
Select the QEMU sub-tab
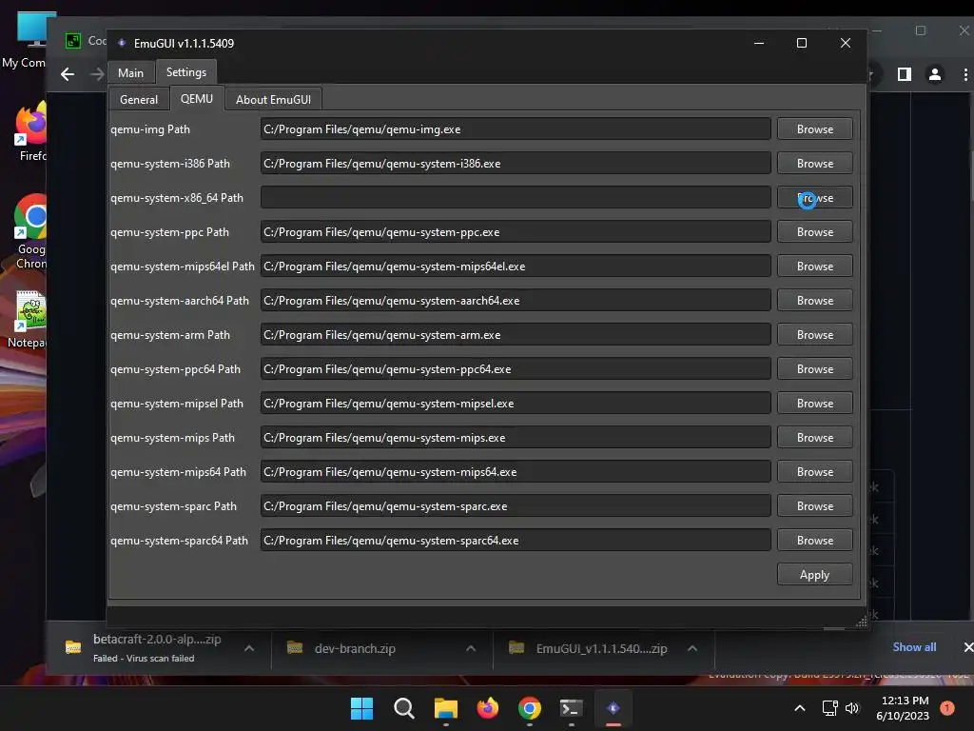click(196, 99)
